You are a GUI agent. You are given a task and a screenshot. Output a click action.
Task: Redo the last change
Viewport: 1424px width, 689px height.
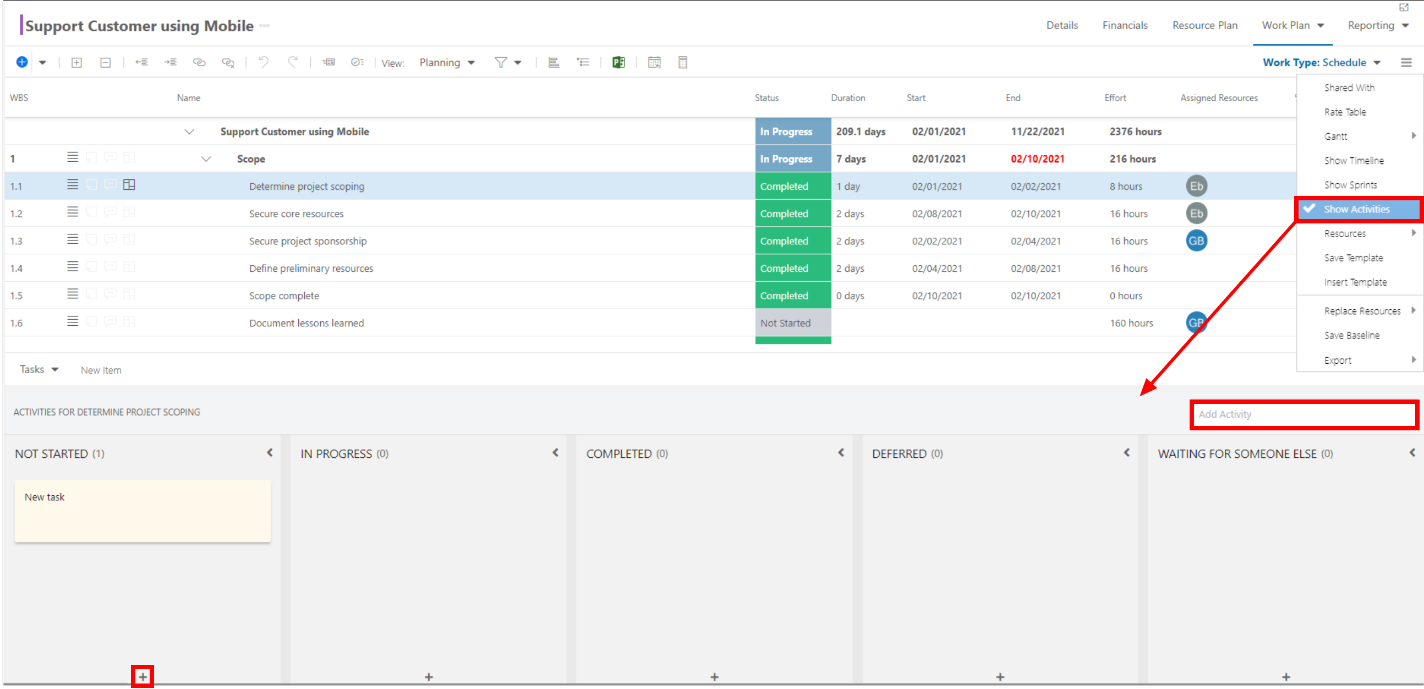click(x=292, y=62)
